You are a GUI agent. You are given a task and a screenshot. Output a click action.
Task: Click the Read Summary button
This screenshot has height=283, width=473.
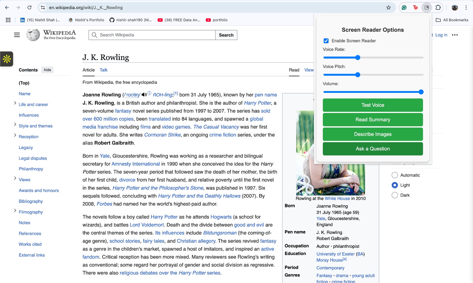coord(373,120)
